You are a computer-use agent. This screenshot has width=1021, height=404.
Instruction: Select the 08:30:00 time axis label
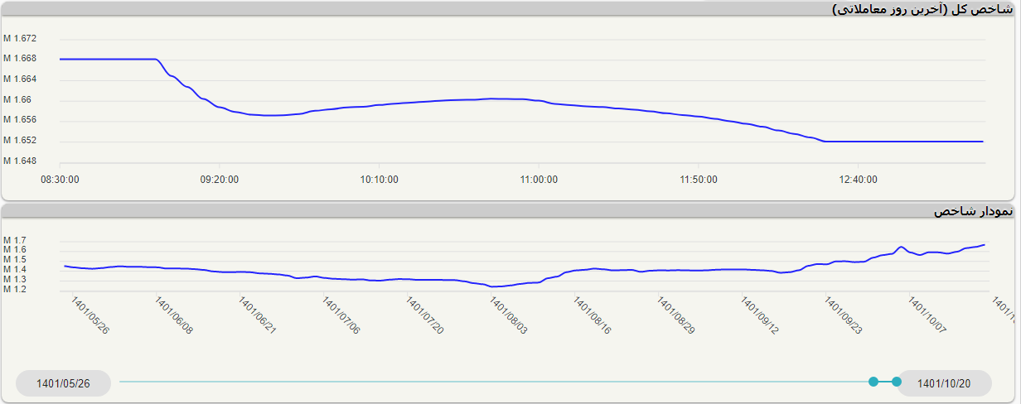point(60,179)
